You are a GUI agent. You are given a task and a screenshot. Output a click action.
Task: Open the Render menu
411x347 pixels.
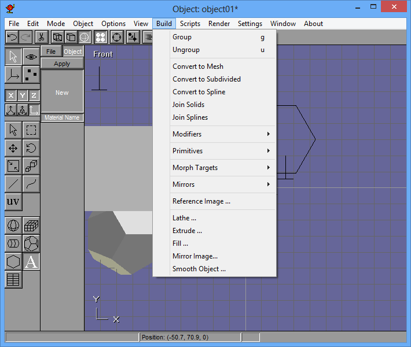pyautogui.click(x=219, y=24)
